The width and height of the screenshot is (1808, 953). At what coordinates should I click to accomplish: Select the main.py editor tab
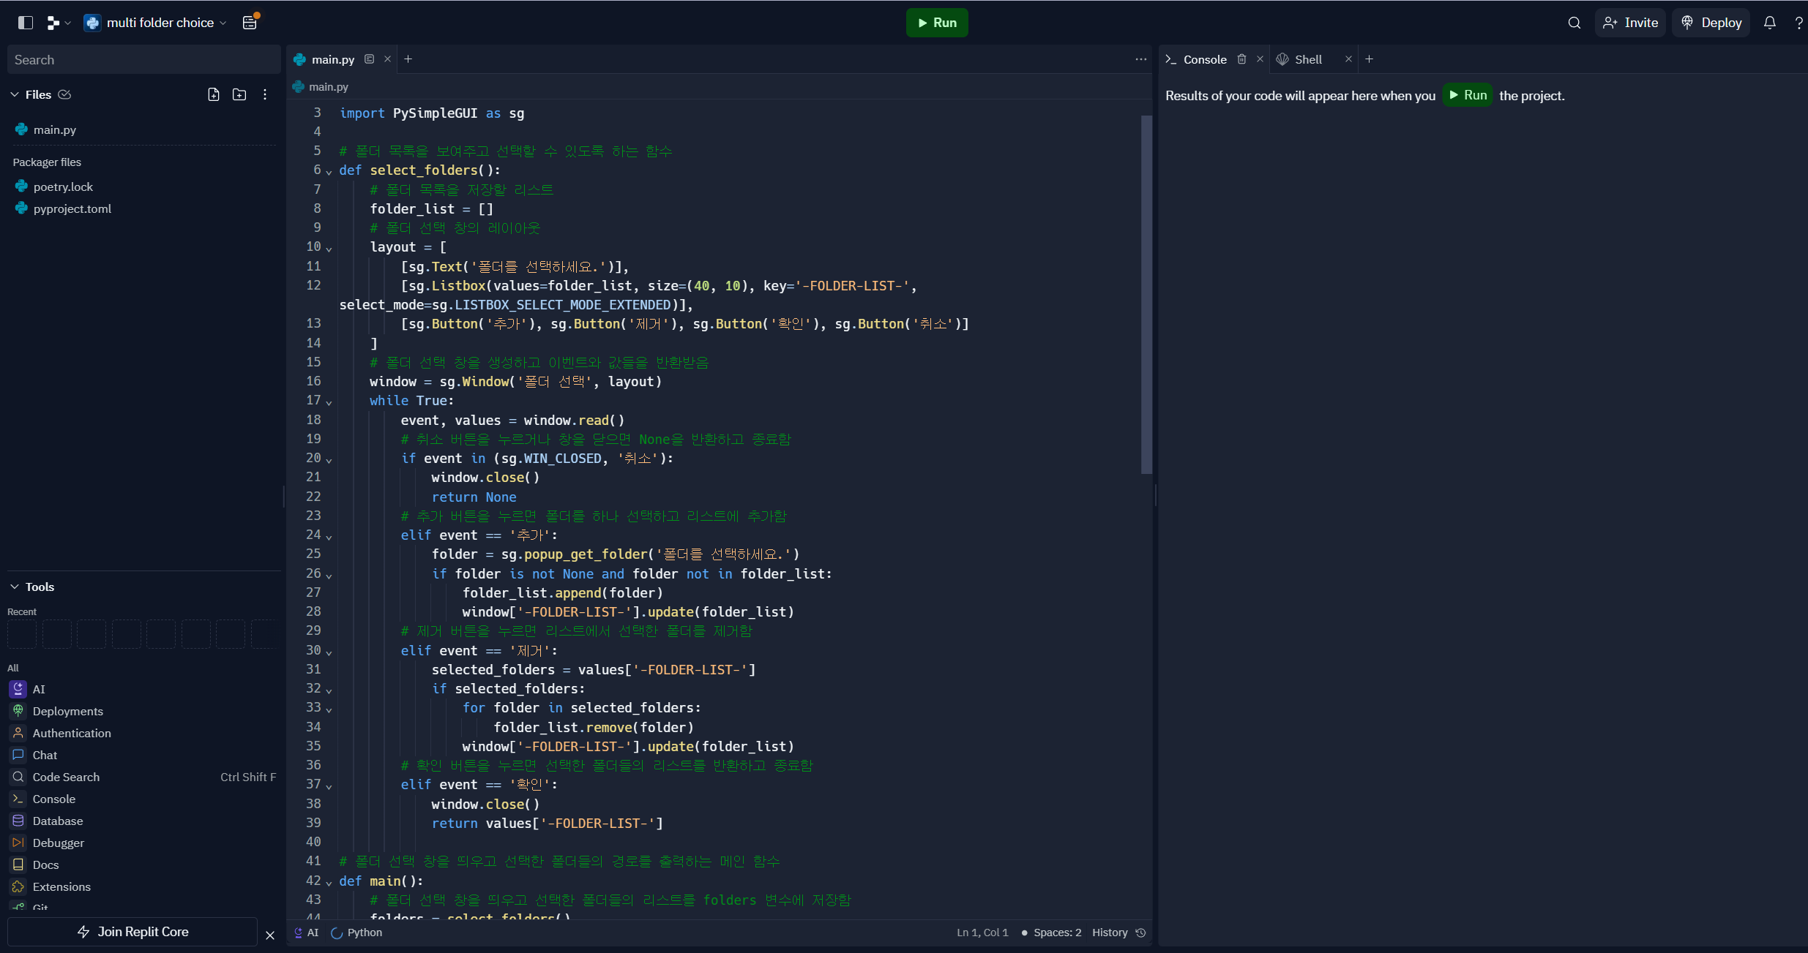pos(332,59)
